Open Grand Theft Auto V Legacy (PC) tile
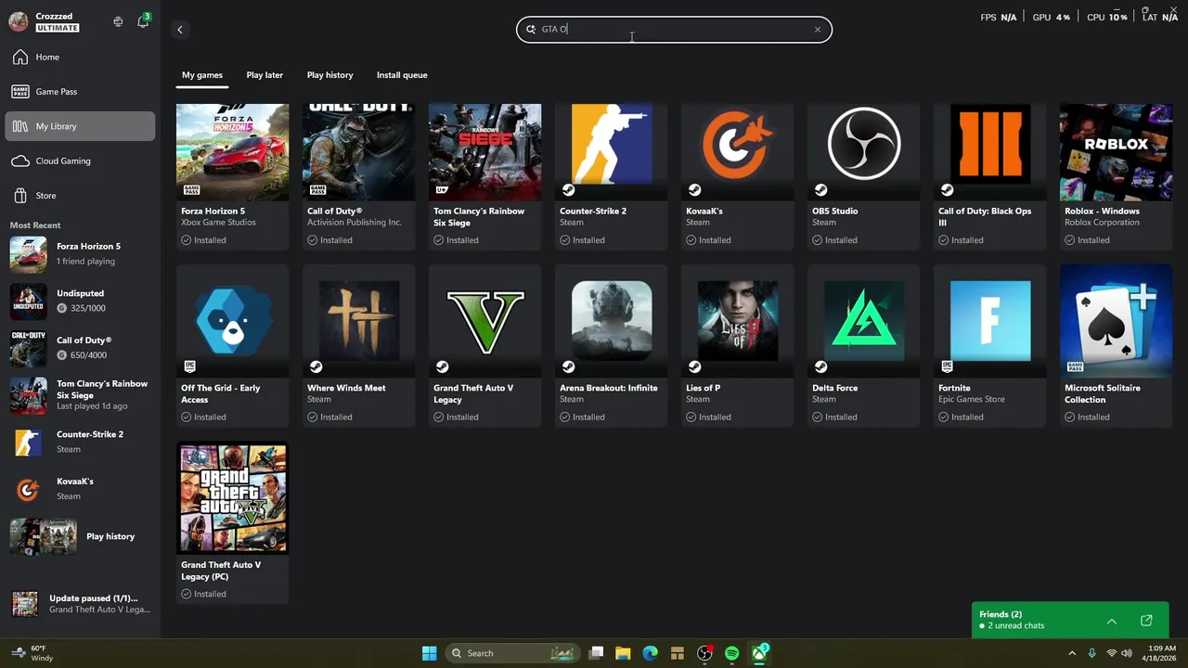Viewport: 1188px width, 668px height. 232,522
